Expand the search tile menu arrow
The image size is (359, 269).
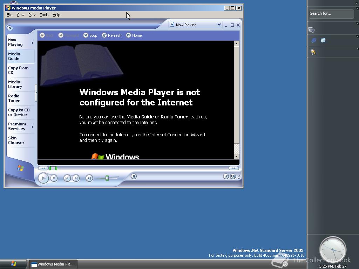coord(357,9)
